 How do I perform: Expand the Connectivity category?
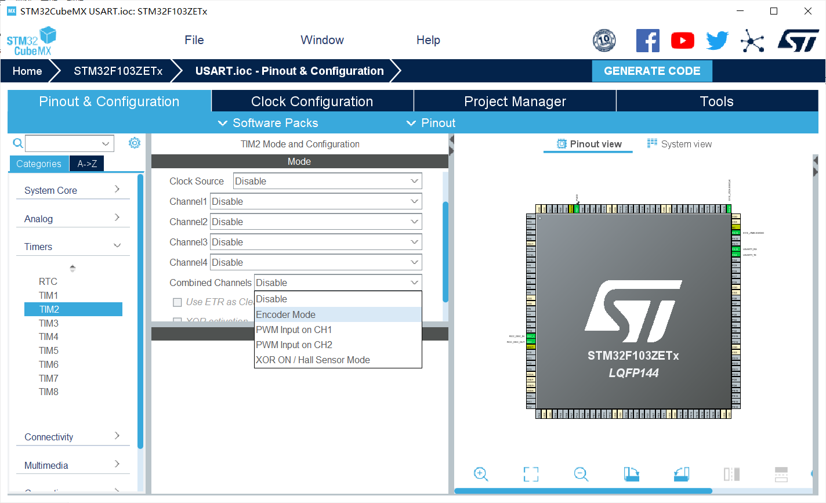73,437
